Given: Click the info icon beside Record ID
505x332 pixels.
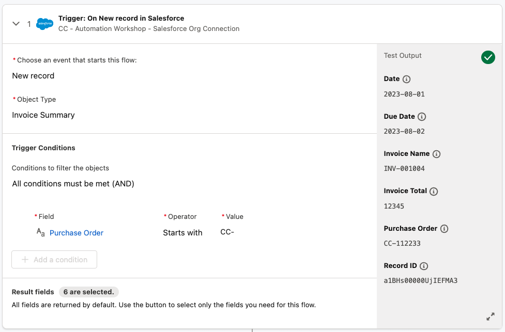Looking at the screenshot, I should coord(423,266).
